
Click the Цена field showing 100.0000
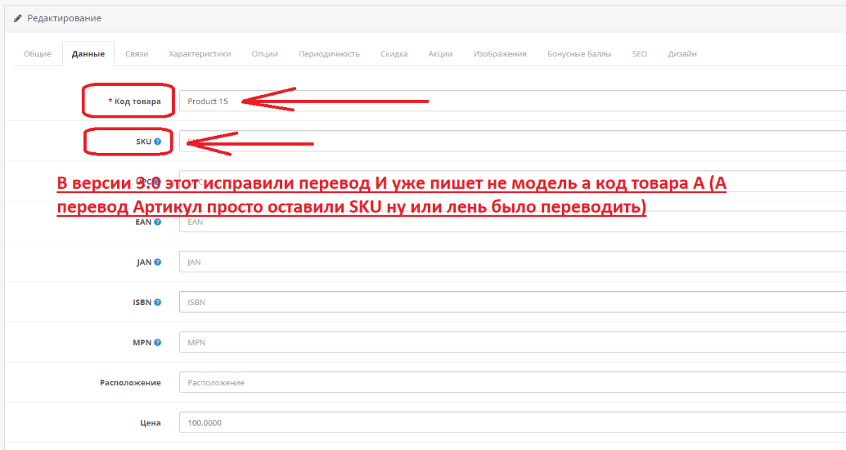point(513,423)
